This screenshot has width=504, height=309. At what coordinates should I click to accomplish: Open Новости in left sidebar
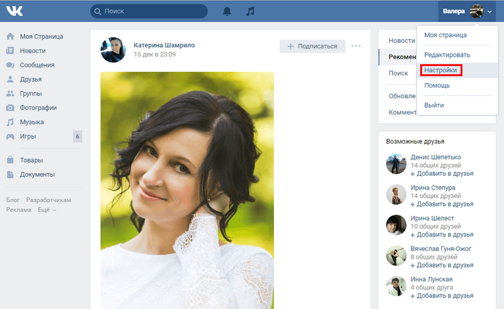pyautogui.click(x=33, y=51)
